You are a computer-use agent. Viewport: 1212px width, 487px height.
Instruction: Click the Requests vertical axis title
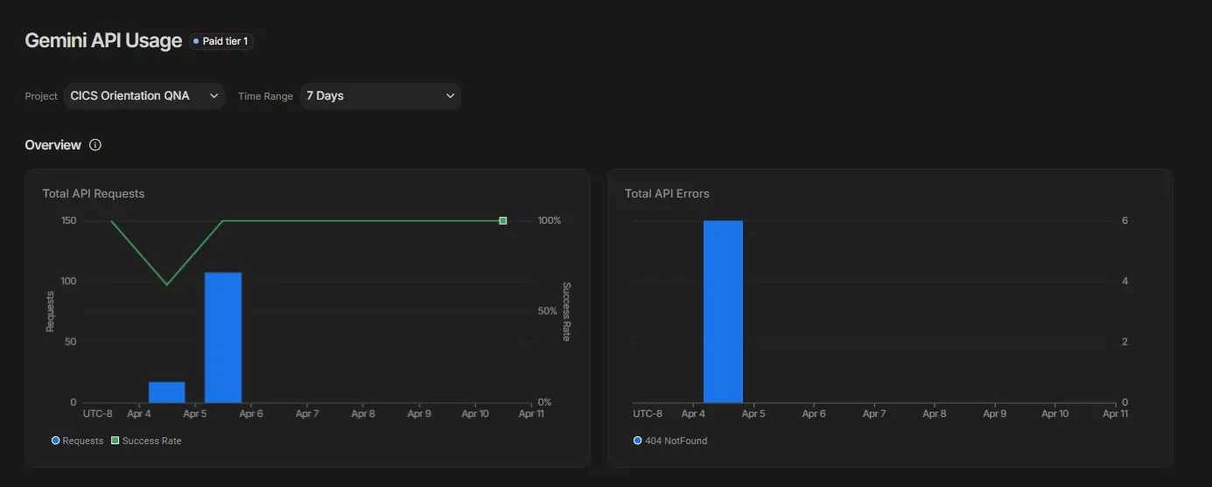coord(50,311)
